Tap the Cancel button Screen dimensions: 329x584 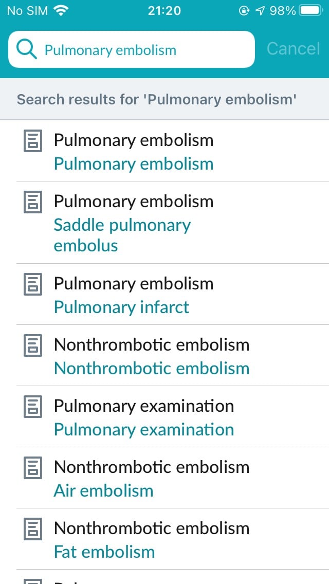(x=293, y=49)
